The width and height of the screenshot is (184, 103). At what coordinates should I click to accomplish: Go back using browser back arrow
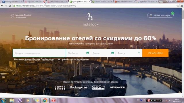pos(2,6)
